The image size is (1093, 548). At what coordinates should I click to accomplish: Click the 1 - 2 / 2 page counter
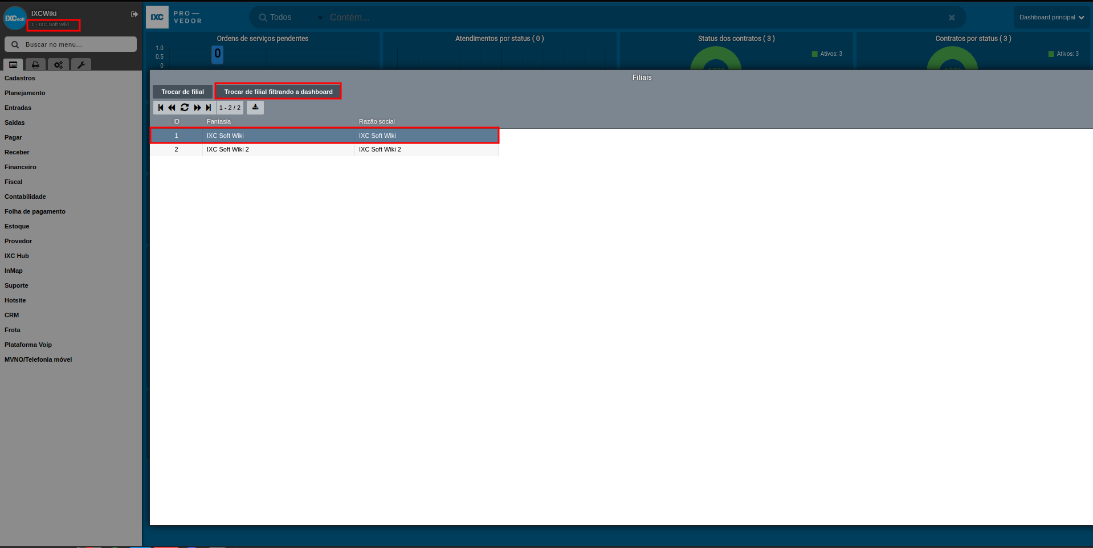230,108
